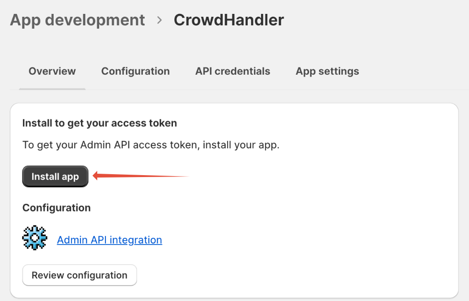Click the gray background right of CrowdHandler title

(x=374, y=20)
